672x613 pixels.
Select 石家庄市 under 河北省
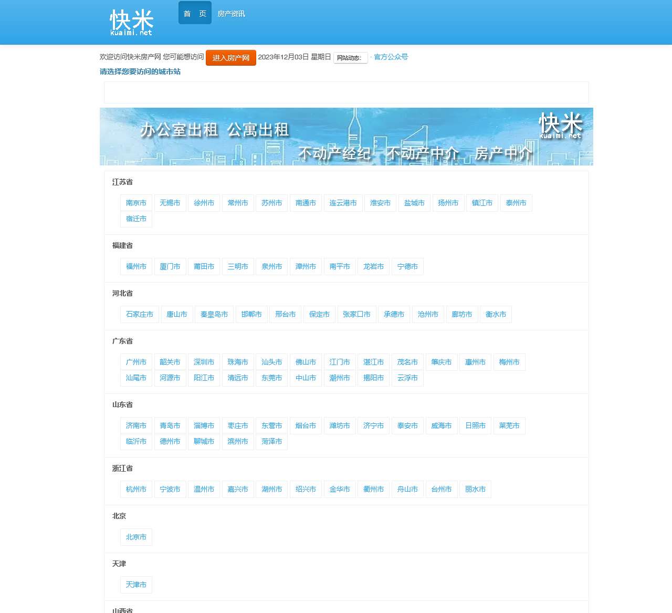[139, 314]
